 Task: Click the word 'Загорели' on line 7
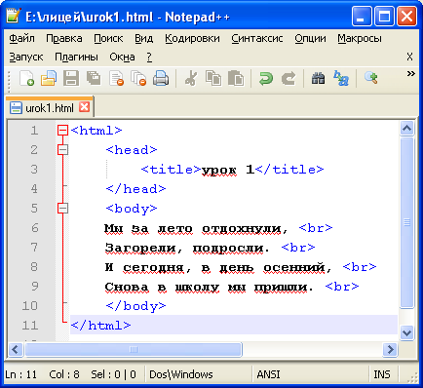coord(140,249)
